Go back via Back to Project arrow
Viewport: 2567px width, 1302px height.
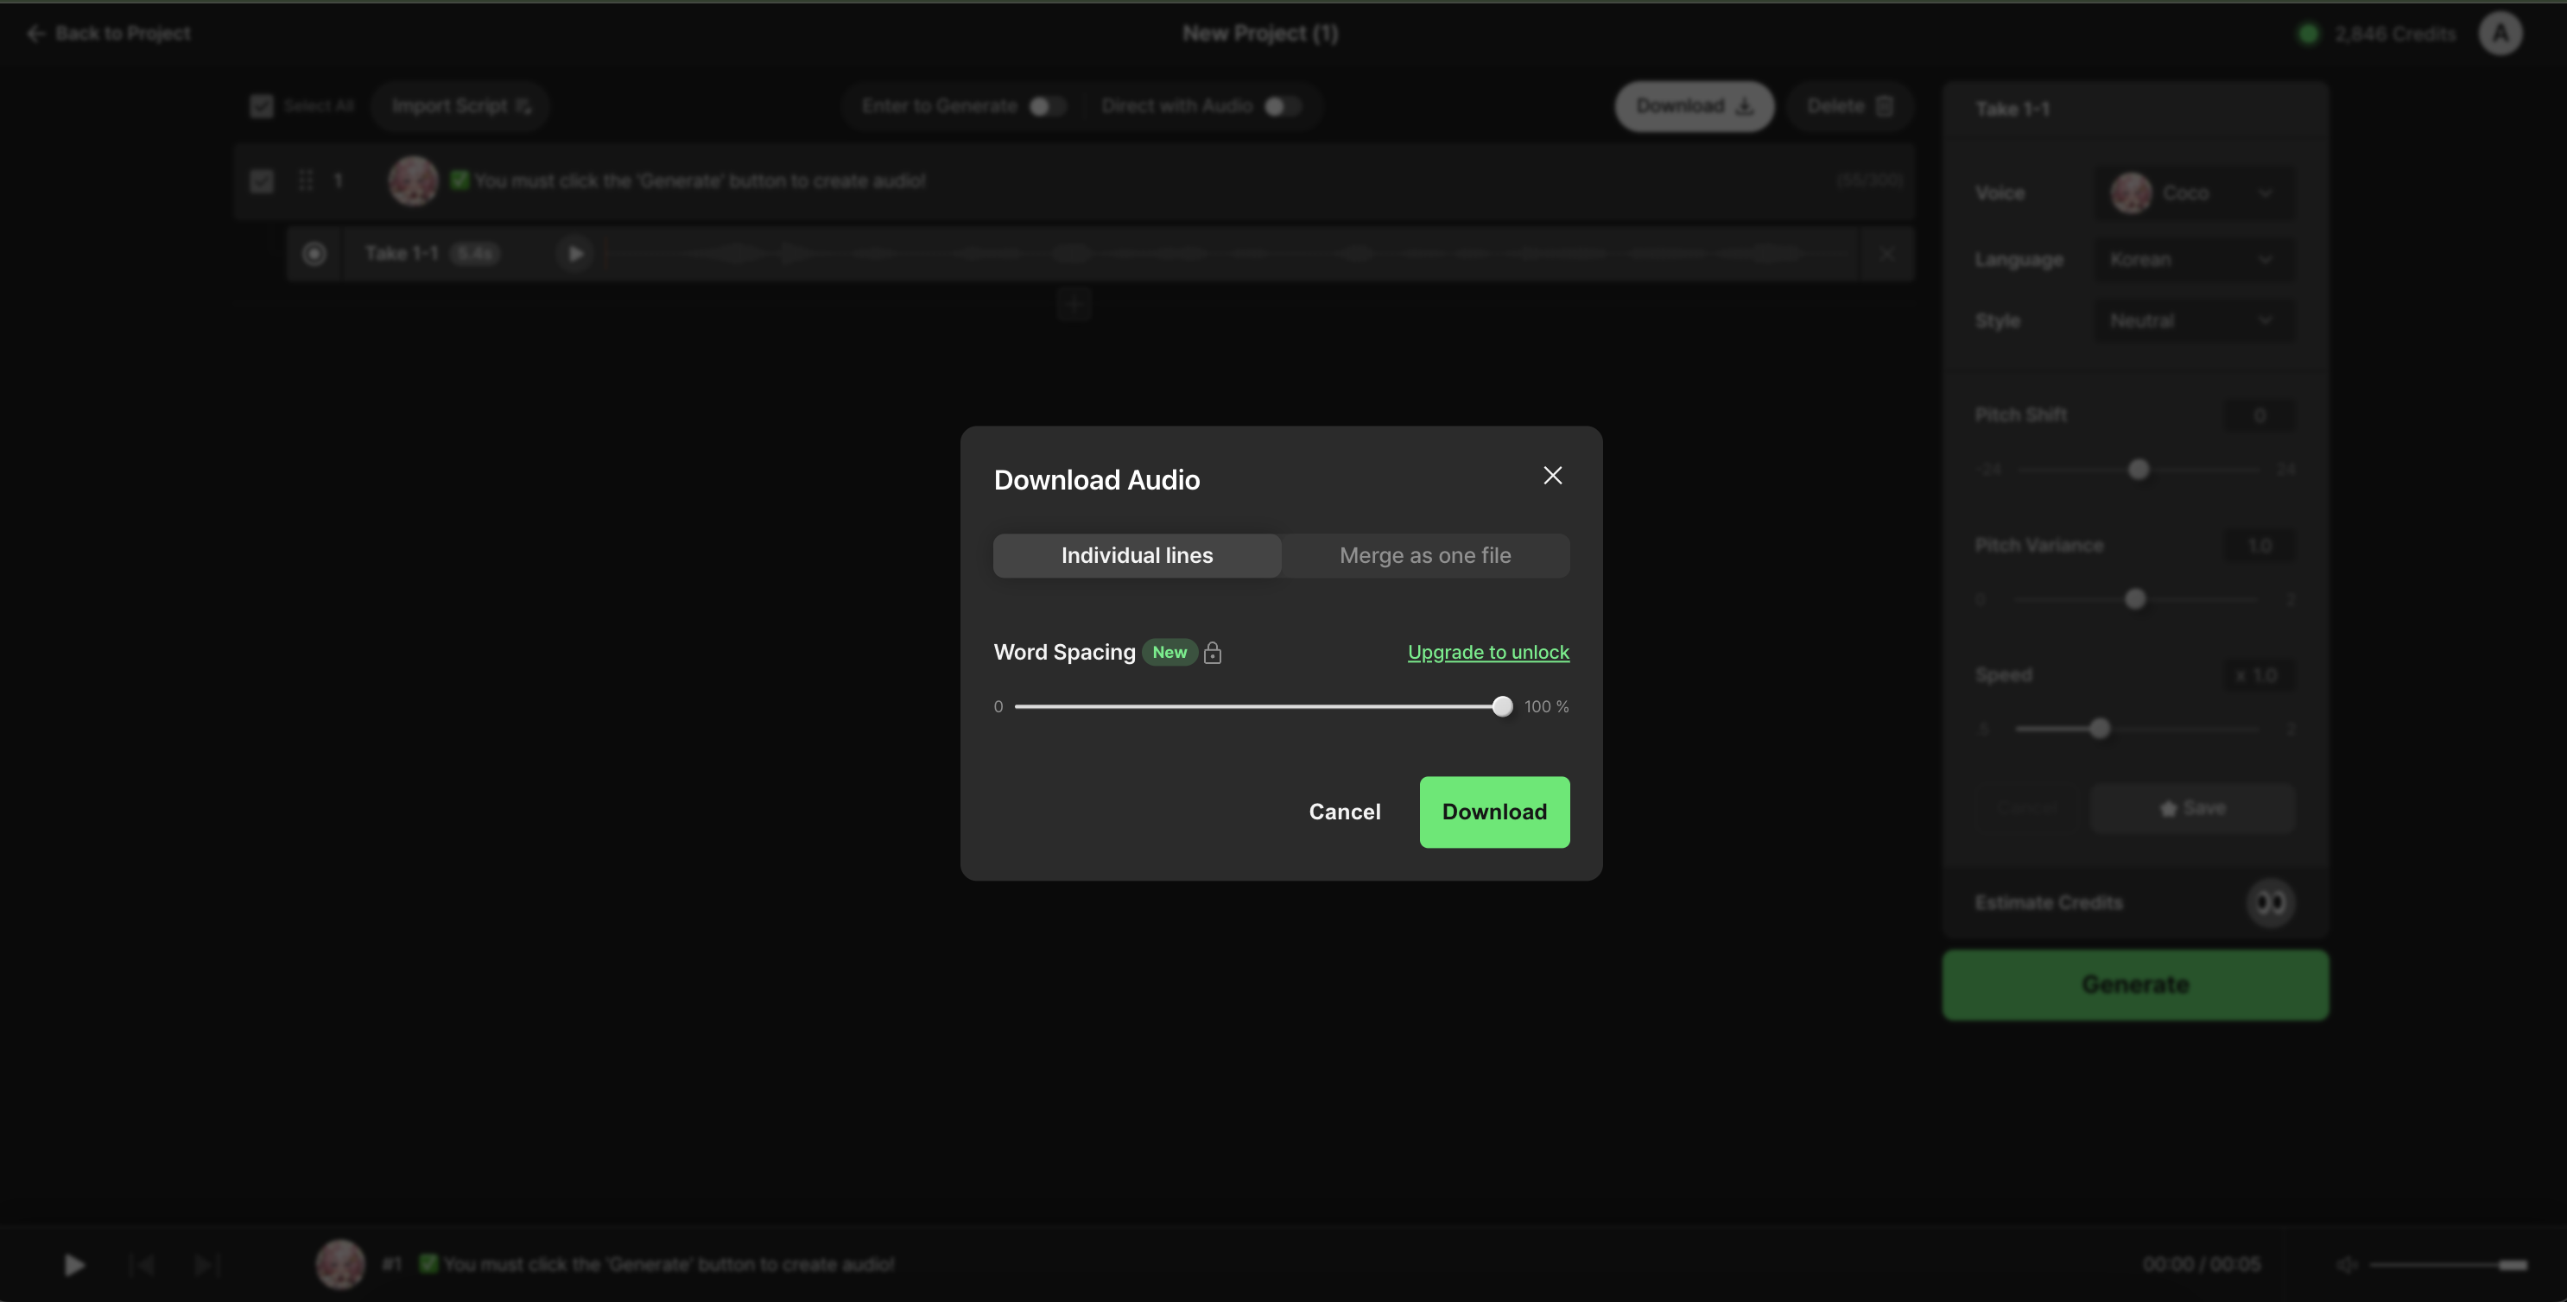(x=36, y=33)
